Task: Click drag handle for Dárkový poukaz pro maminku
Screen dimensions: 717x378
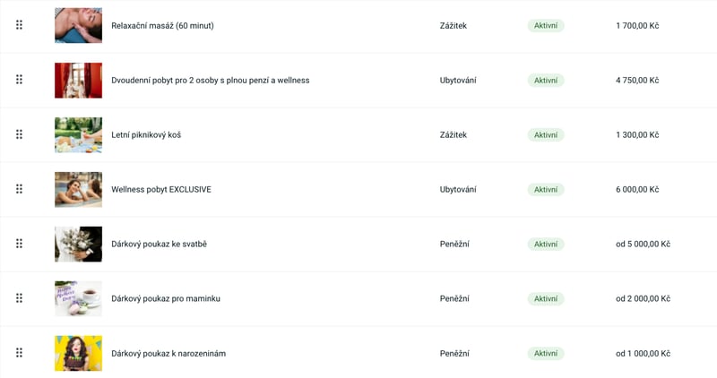Action: [x=19, y=298]
